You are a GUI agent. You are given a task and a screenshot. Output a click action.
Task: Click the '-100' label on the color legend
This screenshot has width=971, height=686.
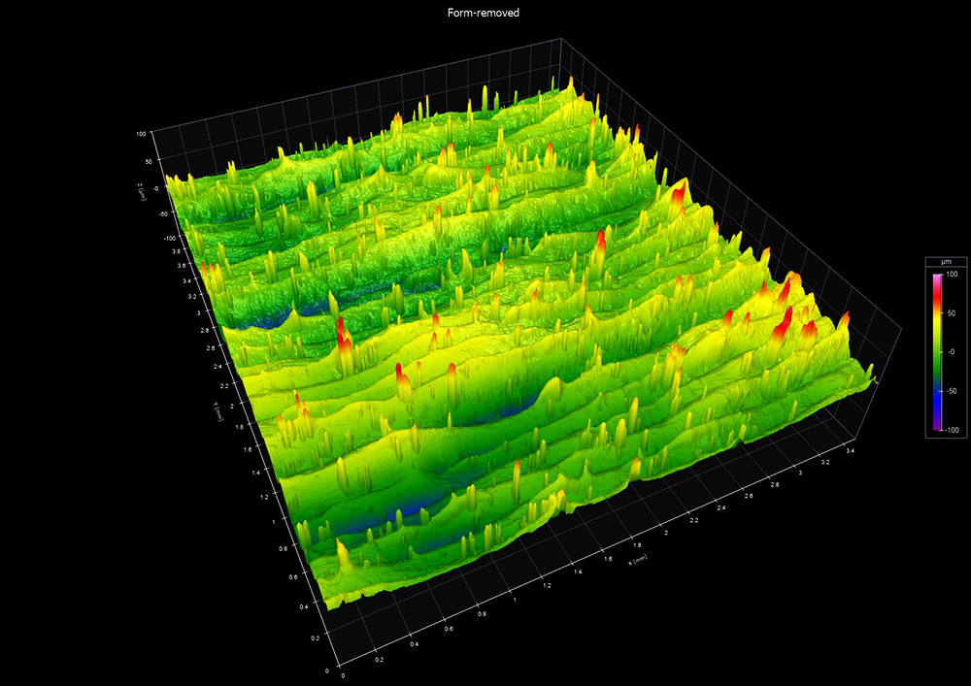click(x=954, y=430)
